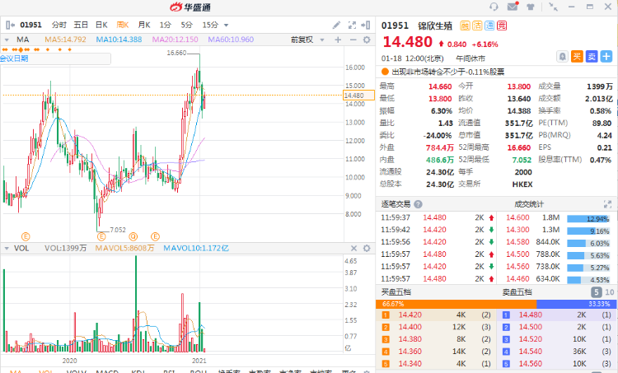Viewport: 618px width, 373px height.
Task: Click the orange 买 buy button
Action: pyautogui.click(x=577, y=57)
